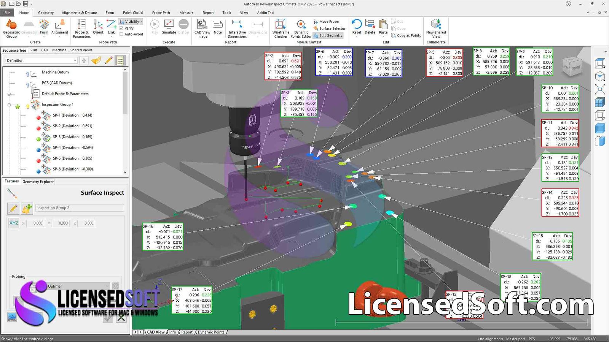Open the Alignment tool
The image size is (609, 342).
click(60, 27)
